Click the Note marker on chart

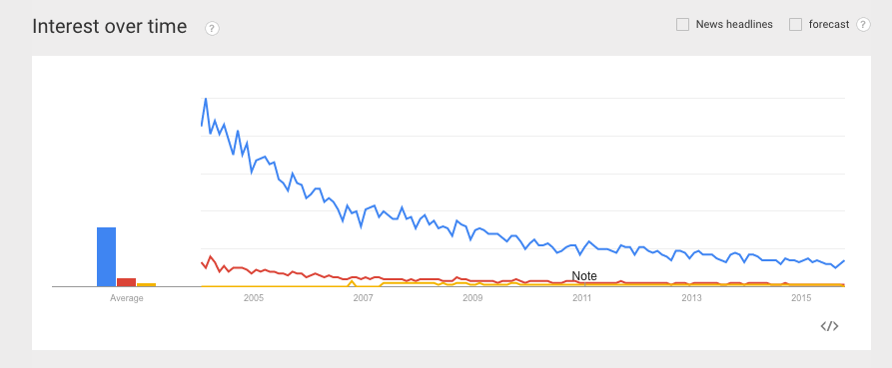(584, 276)
